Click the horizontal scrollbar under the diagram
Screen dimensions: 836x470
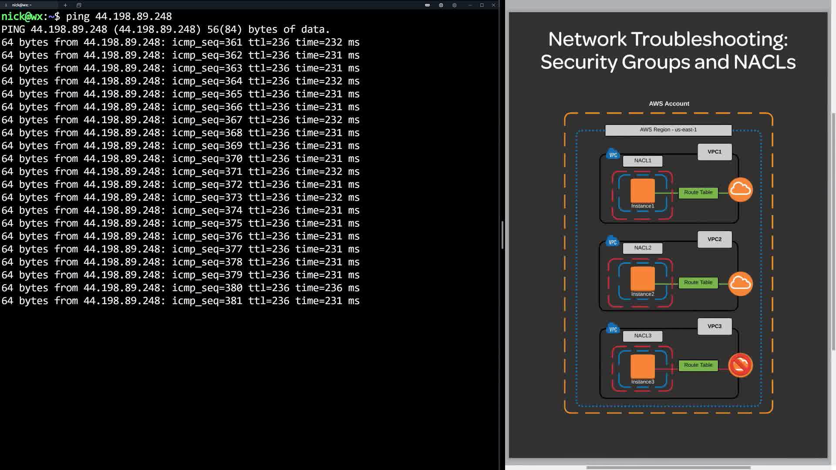pyautogui.click(x=668, y=468)
